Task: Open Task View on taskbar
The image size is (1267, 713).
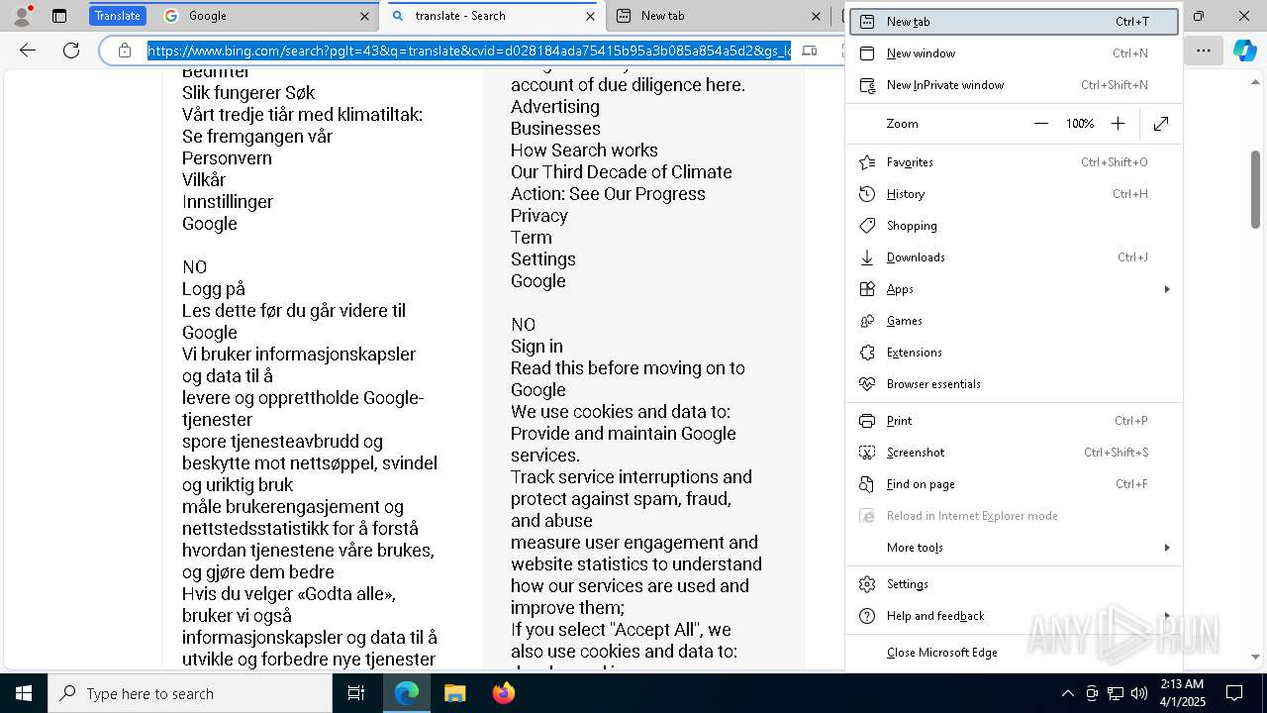Action: point(356,693)
